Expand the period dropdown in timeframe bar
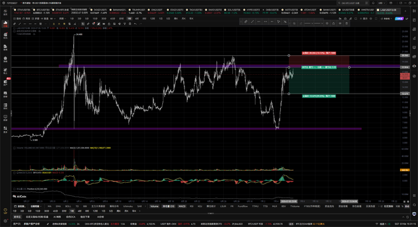Image resolution: width=418 pixels, height=227 pixels. pyautogui.click(x=63, y=18)
